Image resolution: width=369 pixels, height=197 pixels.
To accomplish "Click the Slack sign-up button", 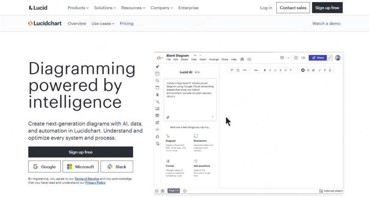I will 117,167.
